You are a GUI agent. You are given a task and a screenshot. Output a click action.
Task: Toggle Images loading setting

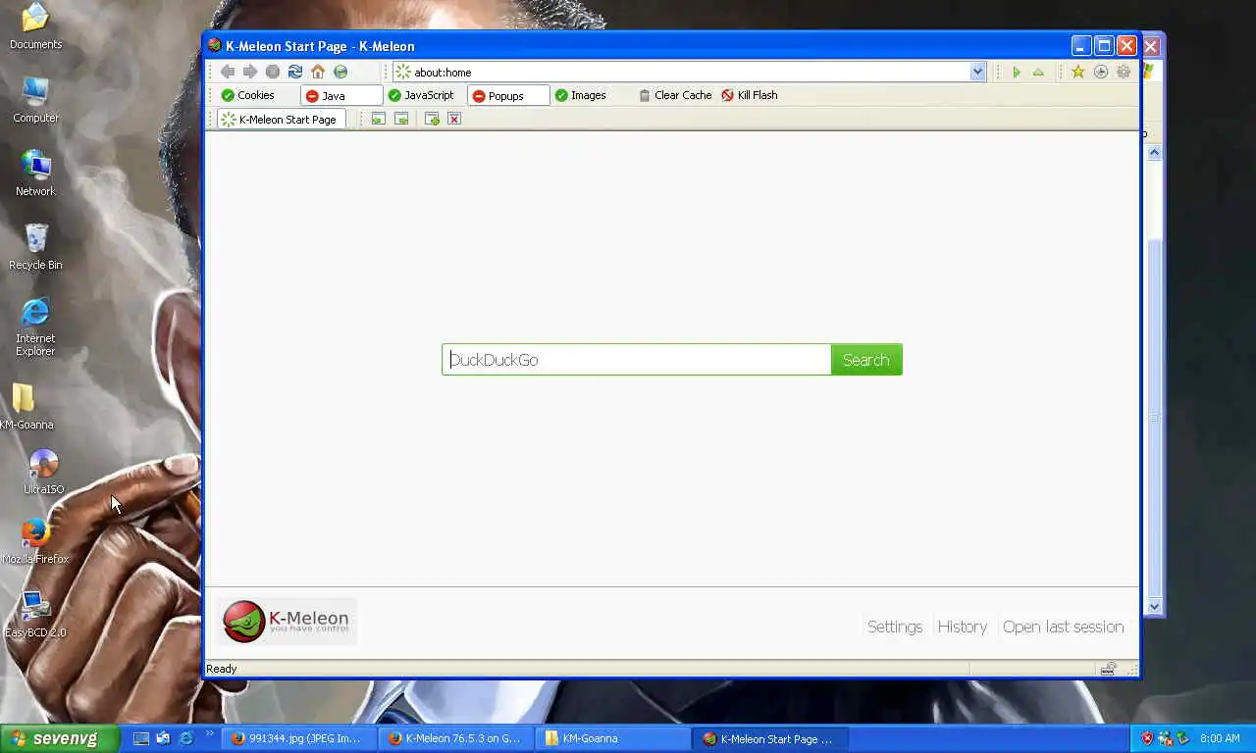click(x=580, y=95)
